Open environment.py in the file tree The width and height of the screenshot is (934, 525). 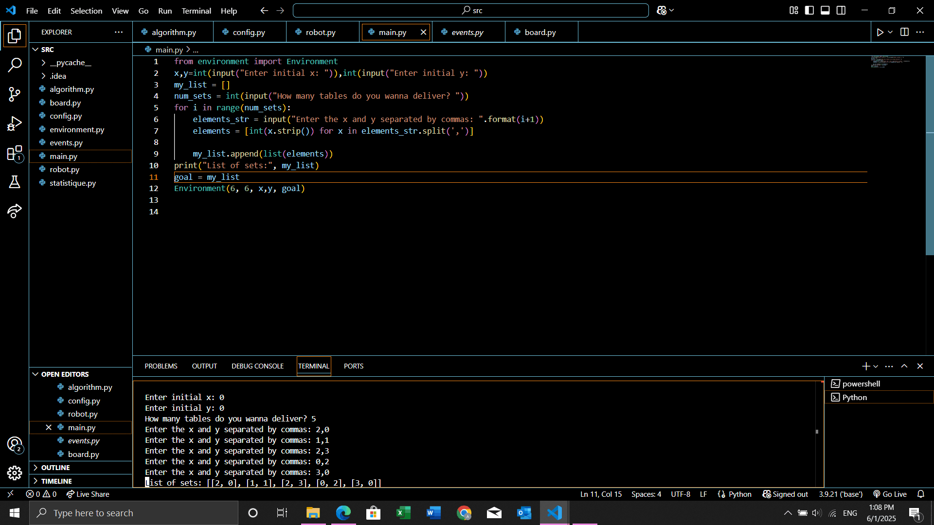pos(77,130)
